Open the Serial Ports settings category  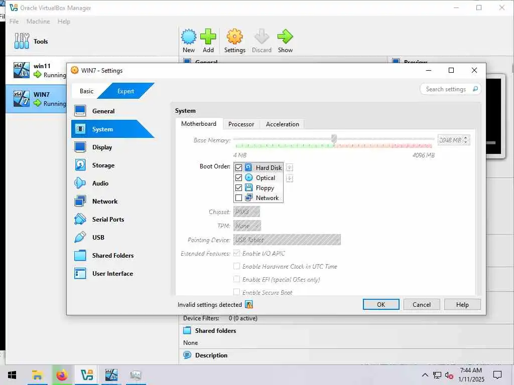(112, 219)
